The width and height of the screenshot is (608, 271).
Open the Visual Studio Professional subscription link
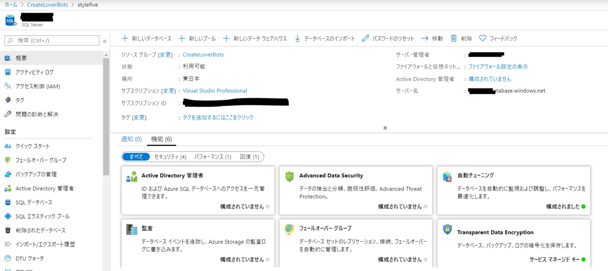[x=215, y=91]
